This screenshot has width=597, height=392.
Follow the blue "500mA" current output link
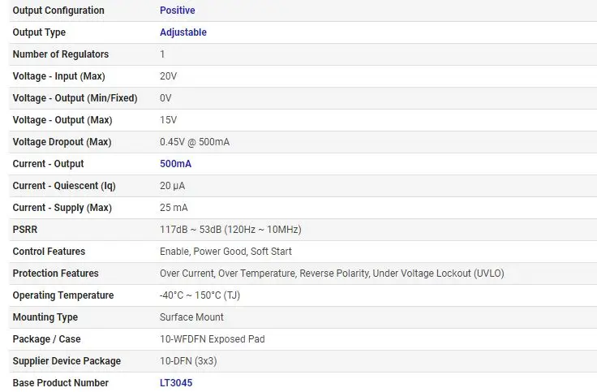pyautogui.click(x=175, y=164)
